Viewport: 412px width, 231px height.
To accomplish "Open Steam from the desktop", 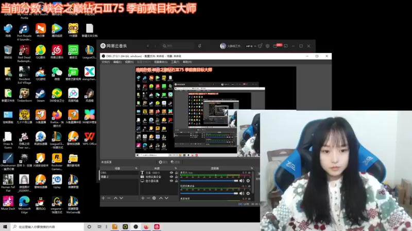I will pyautogui.click(x=41, y=95).
